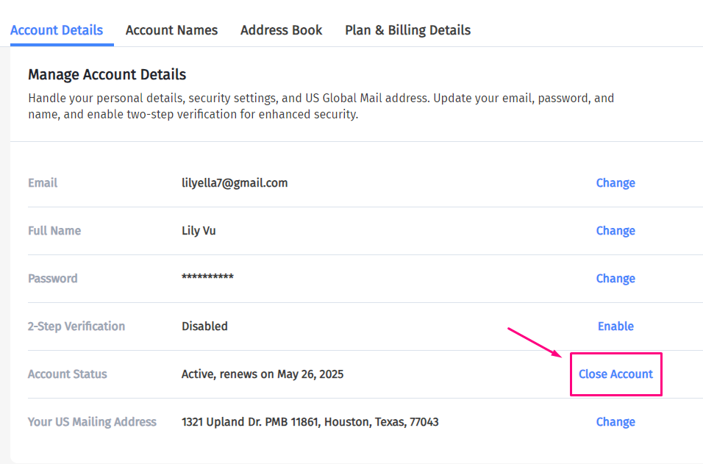Click the Close Account link
The height and width of the screenshot is (464, 703).
tap(615, 374)
